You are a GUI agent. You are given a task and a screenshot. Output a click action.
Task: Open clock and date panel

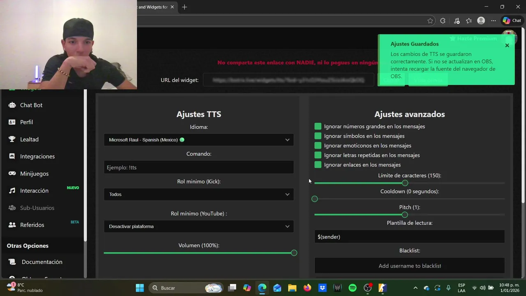click(509, 288)
